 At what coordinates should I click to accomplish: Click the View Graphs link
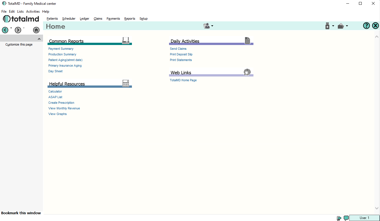57,114
